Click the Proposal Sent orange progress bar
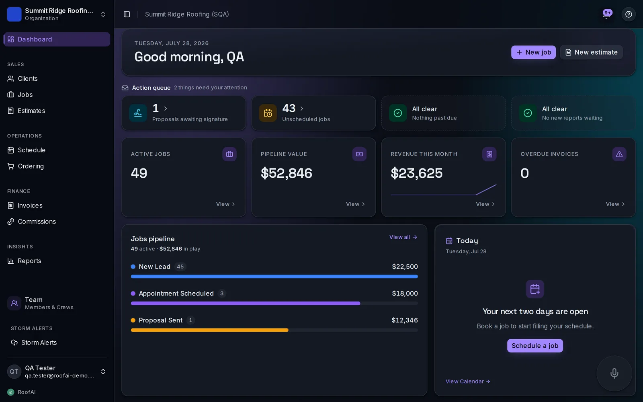This screenshot has width=643, height=402. (x=209, y=330)
